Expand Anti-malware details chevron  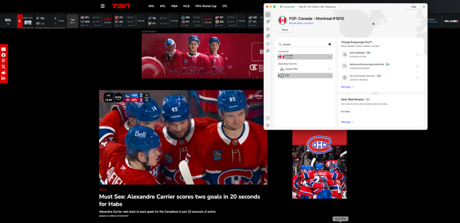(x=417, y=54)
